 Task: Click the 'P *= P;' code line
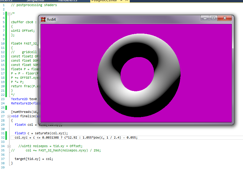pyautogui.click(x=17, y=82)
